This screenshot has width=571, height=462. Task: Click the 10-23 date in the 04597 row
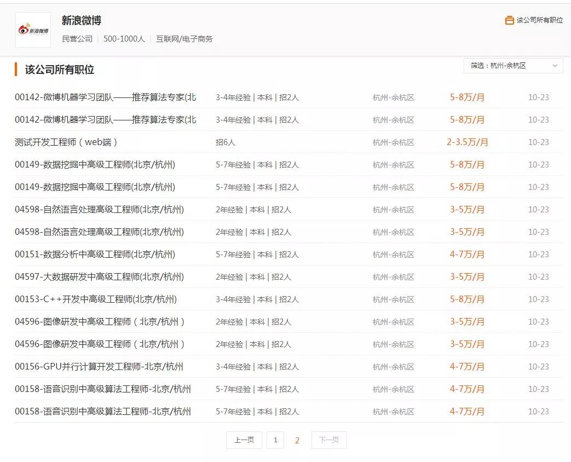[x=539, y=277]
